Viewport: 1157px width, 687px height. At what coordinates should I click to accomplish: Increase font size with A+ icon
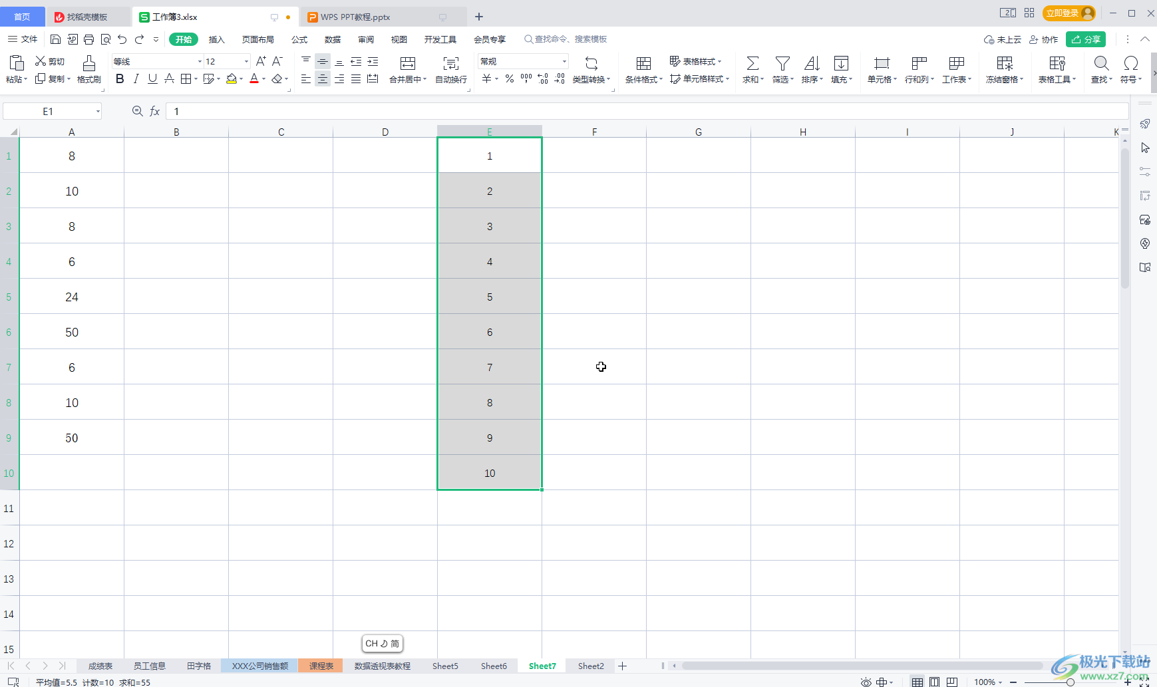coord(261,61)
